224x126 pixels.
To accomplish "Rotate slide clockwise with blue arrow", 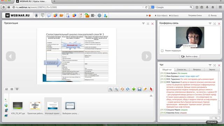I will point(128,89).
